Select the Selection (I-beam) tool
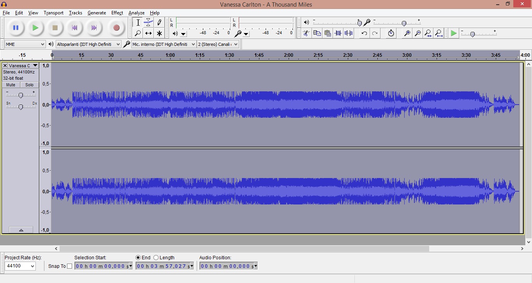Image resolution: width=532 pixels, height=283 pixels. tap(138, 23)
